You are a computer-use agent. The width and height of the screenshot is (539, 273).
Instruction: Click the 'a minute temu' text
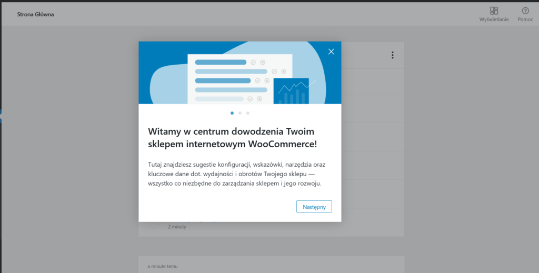pyautogui.click(x=163, y=267)
